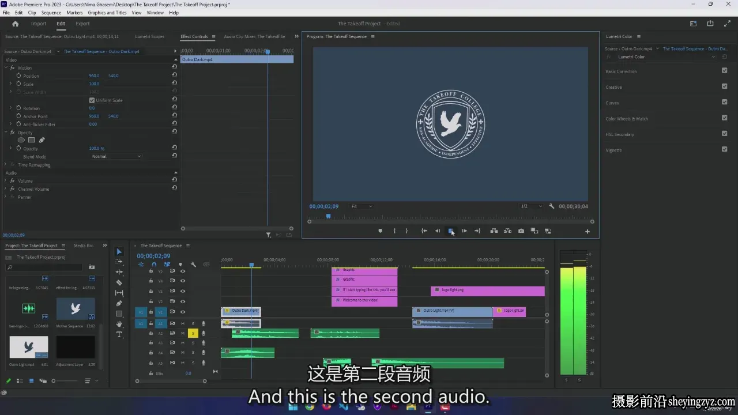This screenshot has height=415, width=738.
Task: Select the Slip tool
Action: point(119,293)
